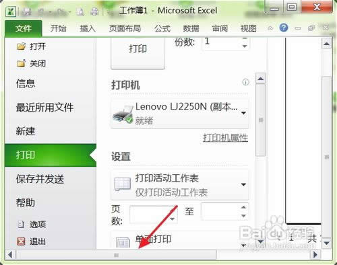Switch to the 插入 ribbon tab
Viewport: 337px width, 265px height.
[88, 28]
